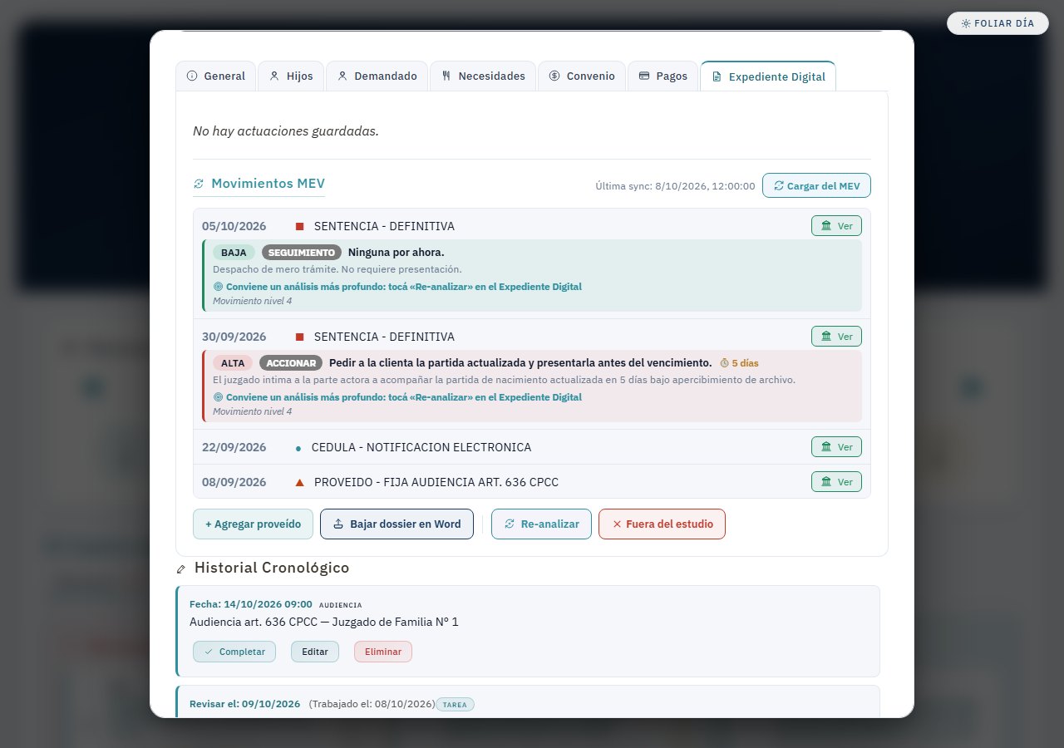
Task: Click the SEGUIMIENTO badge
Action: [302, 253]
